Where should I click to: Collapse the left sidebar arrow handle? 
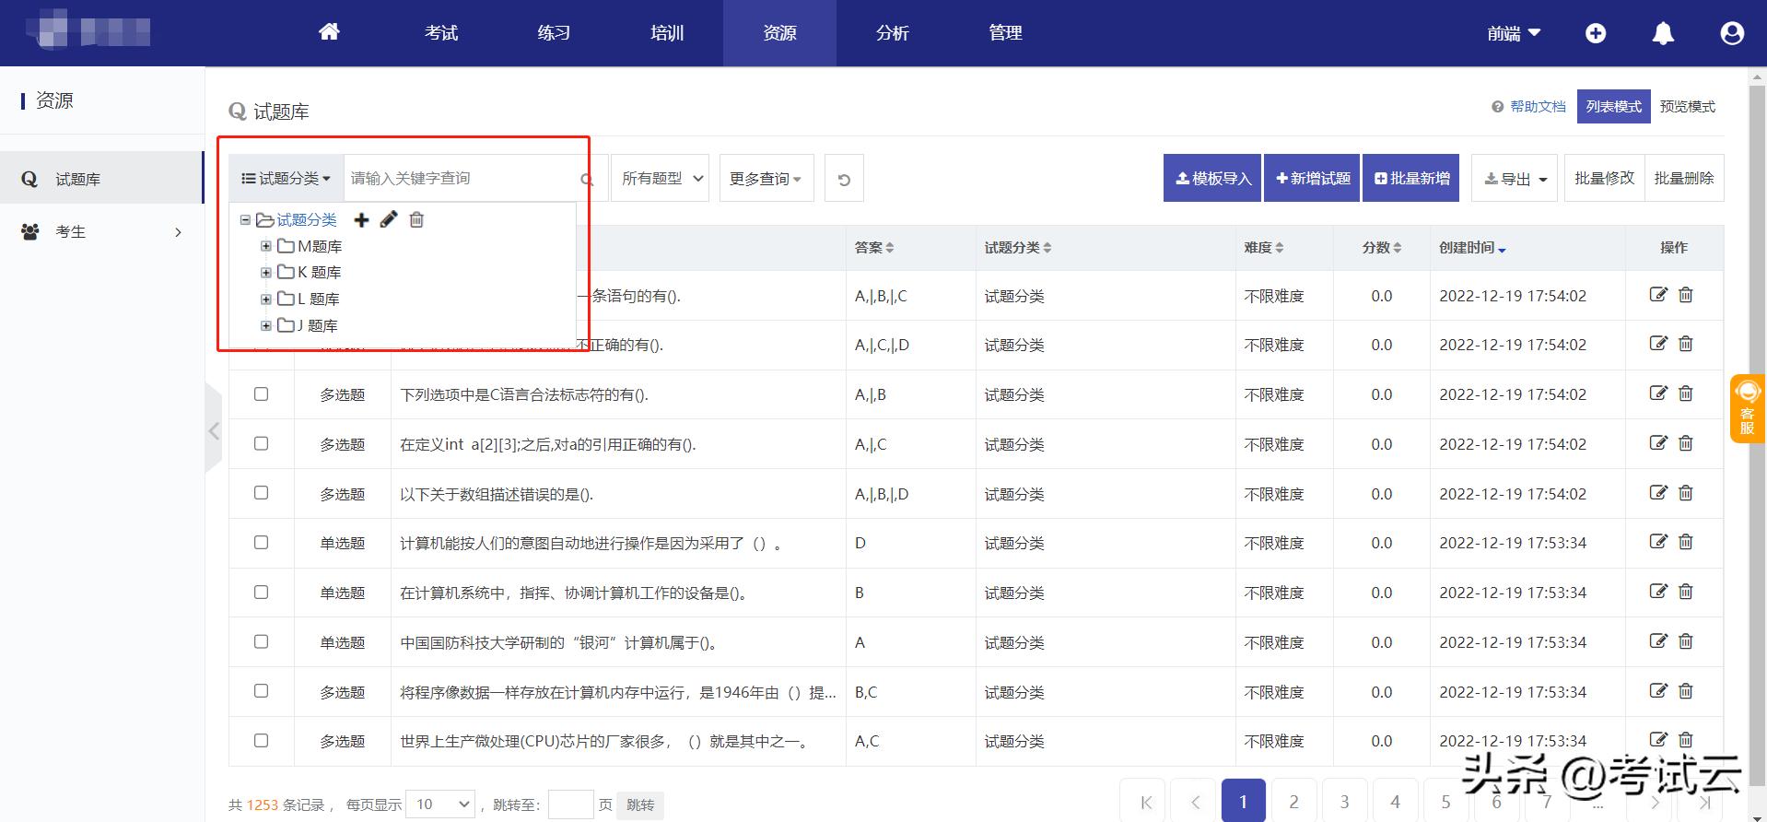point(214,430)
